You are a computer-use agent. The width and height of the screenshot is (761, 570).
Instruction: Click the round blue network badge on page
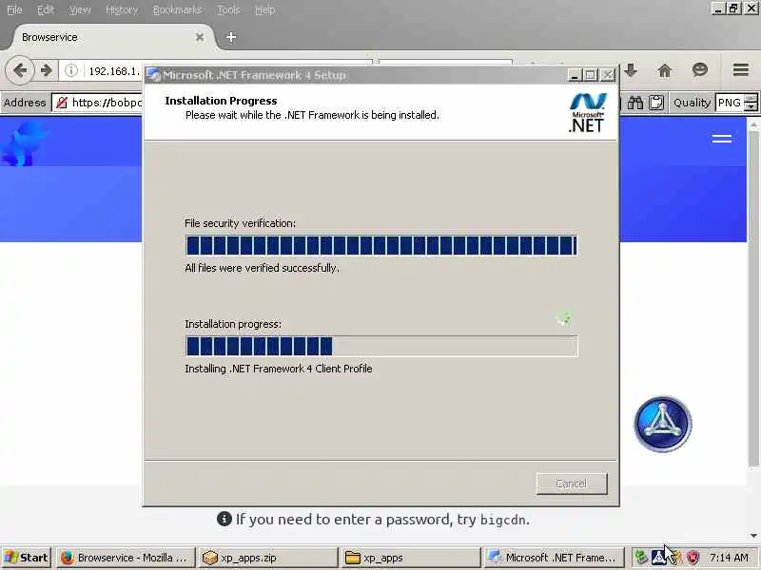click(x=663, y=424)
